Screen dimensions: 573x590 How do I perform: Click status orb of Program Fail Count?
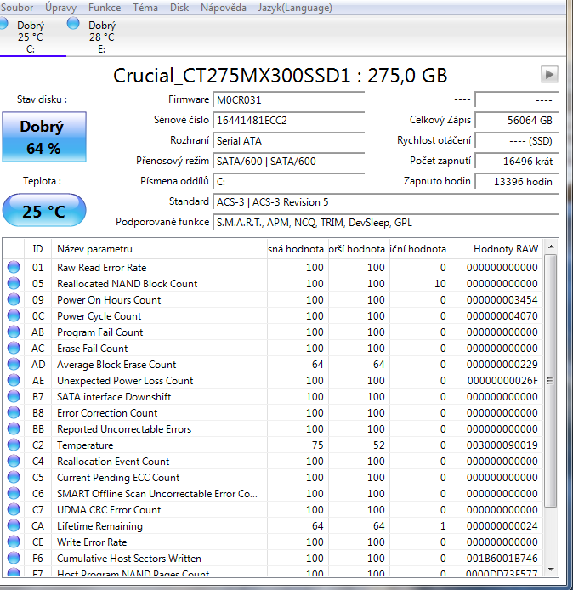click(14, 332)
